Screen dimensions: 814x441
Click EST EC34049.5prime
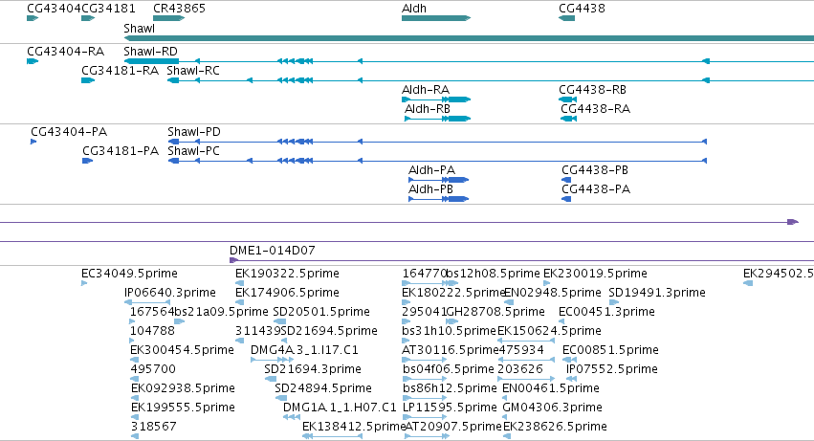click(x=129, y=274)
